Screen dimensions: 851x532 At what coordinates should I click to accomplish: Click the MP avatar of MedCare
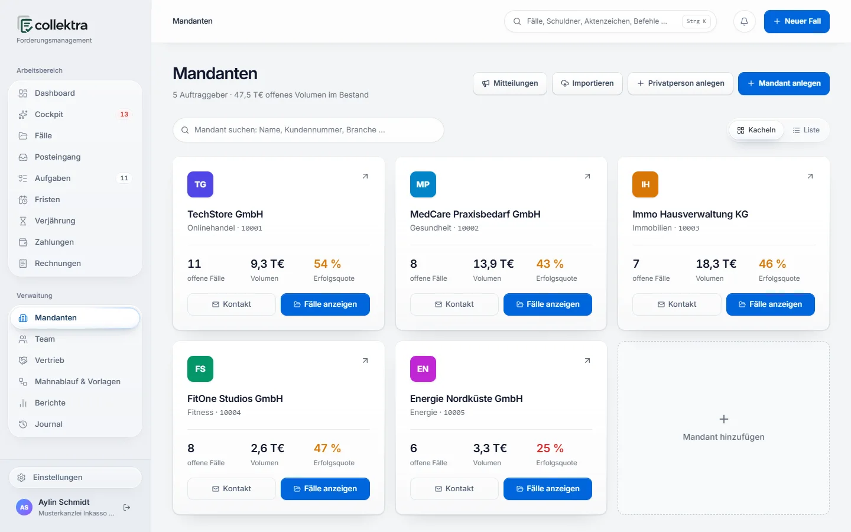point(423,184)
